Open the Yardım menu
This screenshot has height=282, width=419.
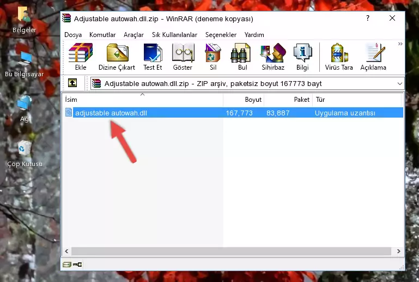pos(254,35)
